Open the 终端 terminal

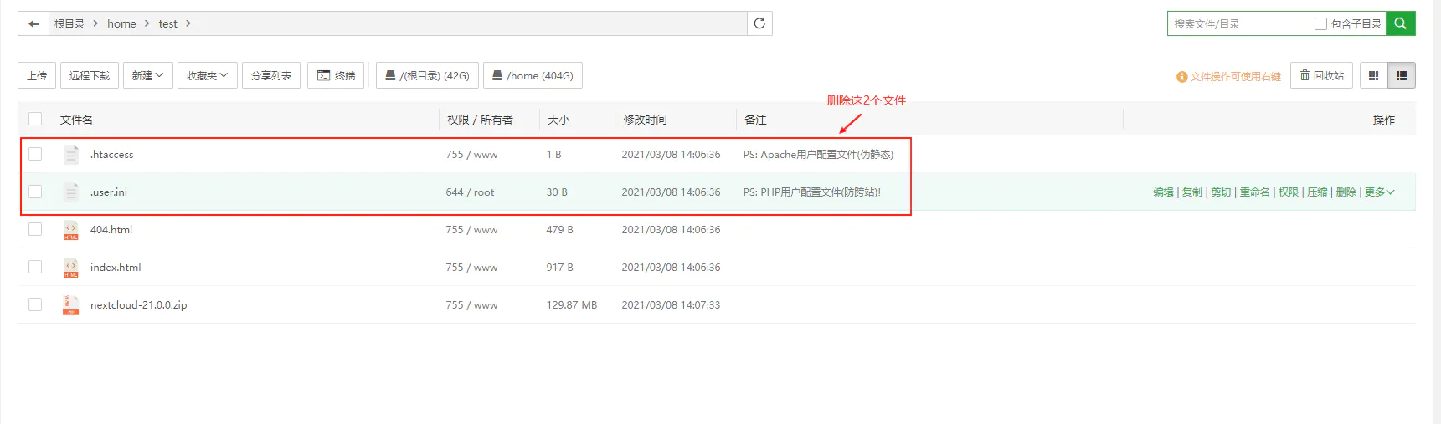(336, 75)
